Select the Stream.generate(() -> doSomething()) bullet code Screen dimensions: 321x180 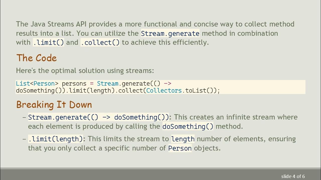[x=99, y=117]
